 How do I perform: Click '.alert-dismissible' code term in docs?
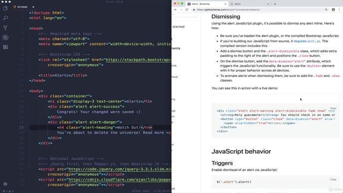(283, 51)
